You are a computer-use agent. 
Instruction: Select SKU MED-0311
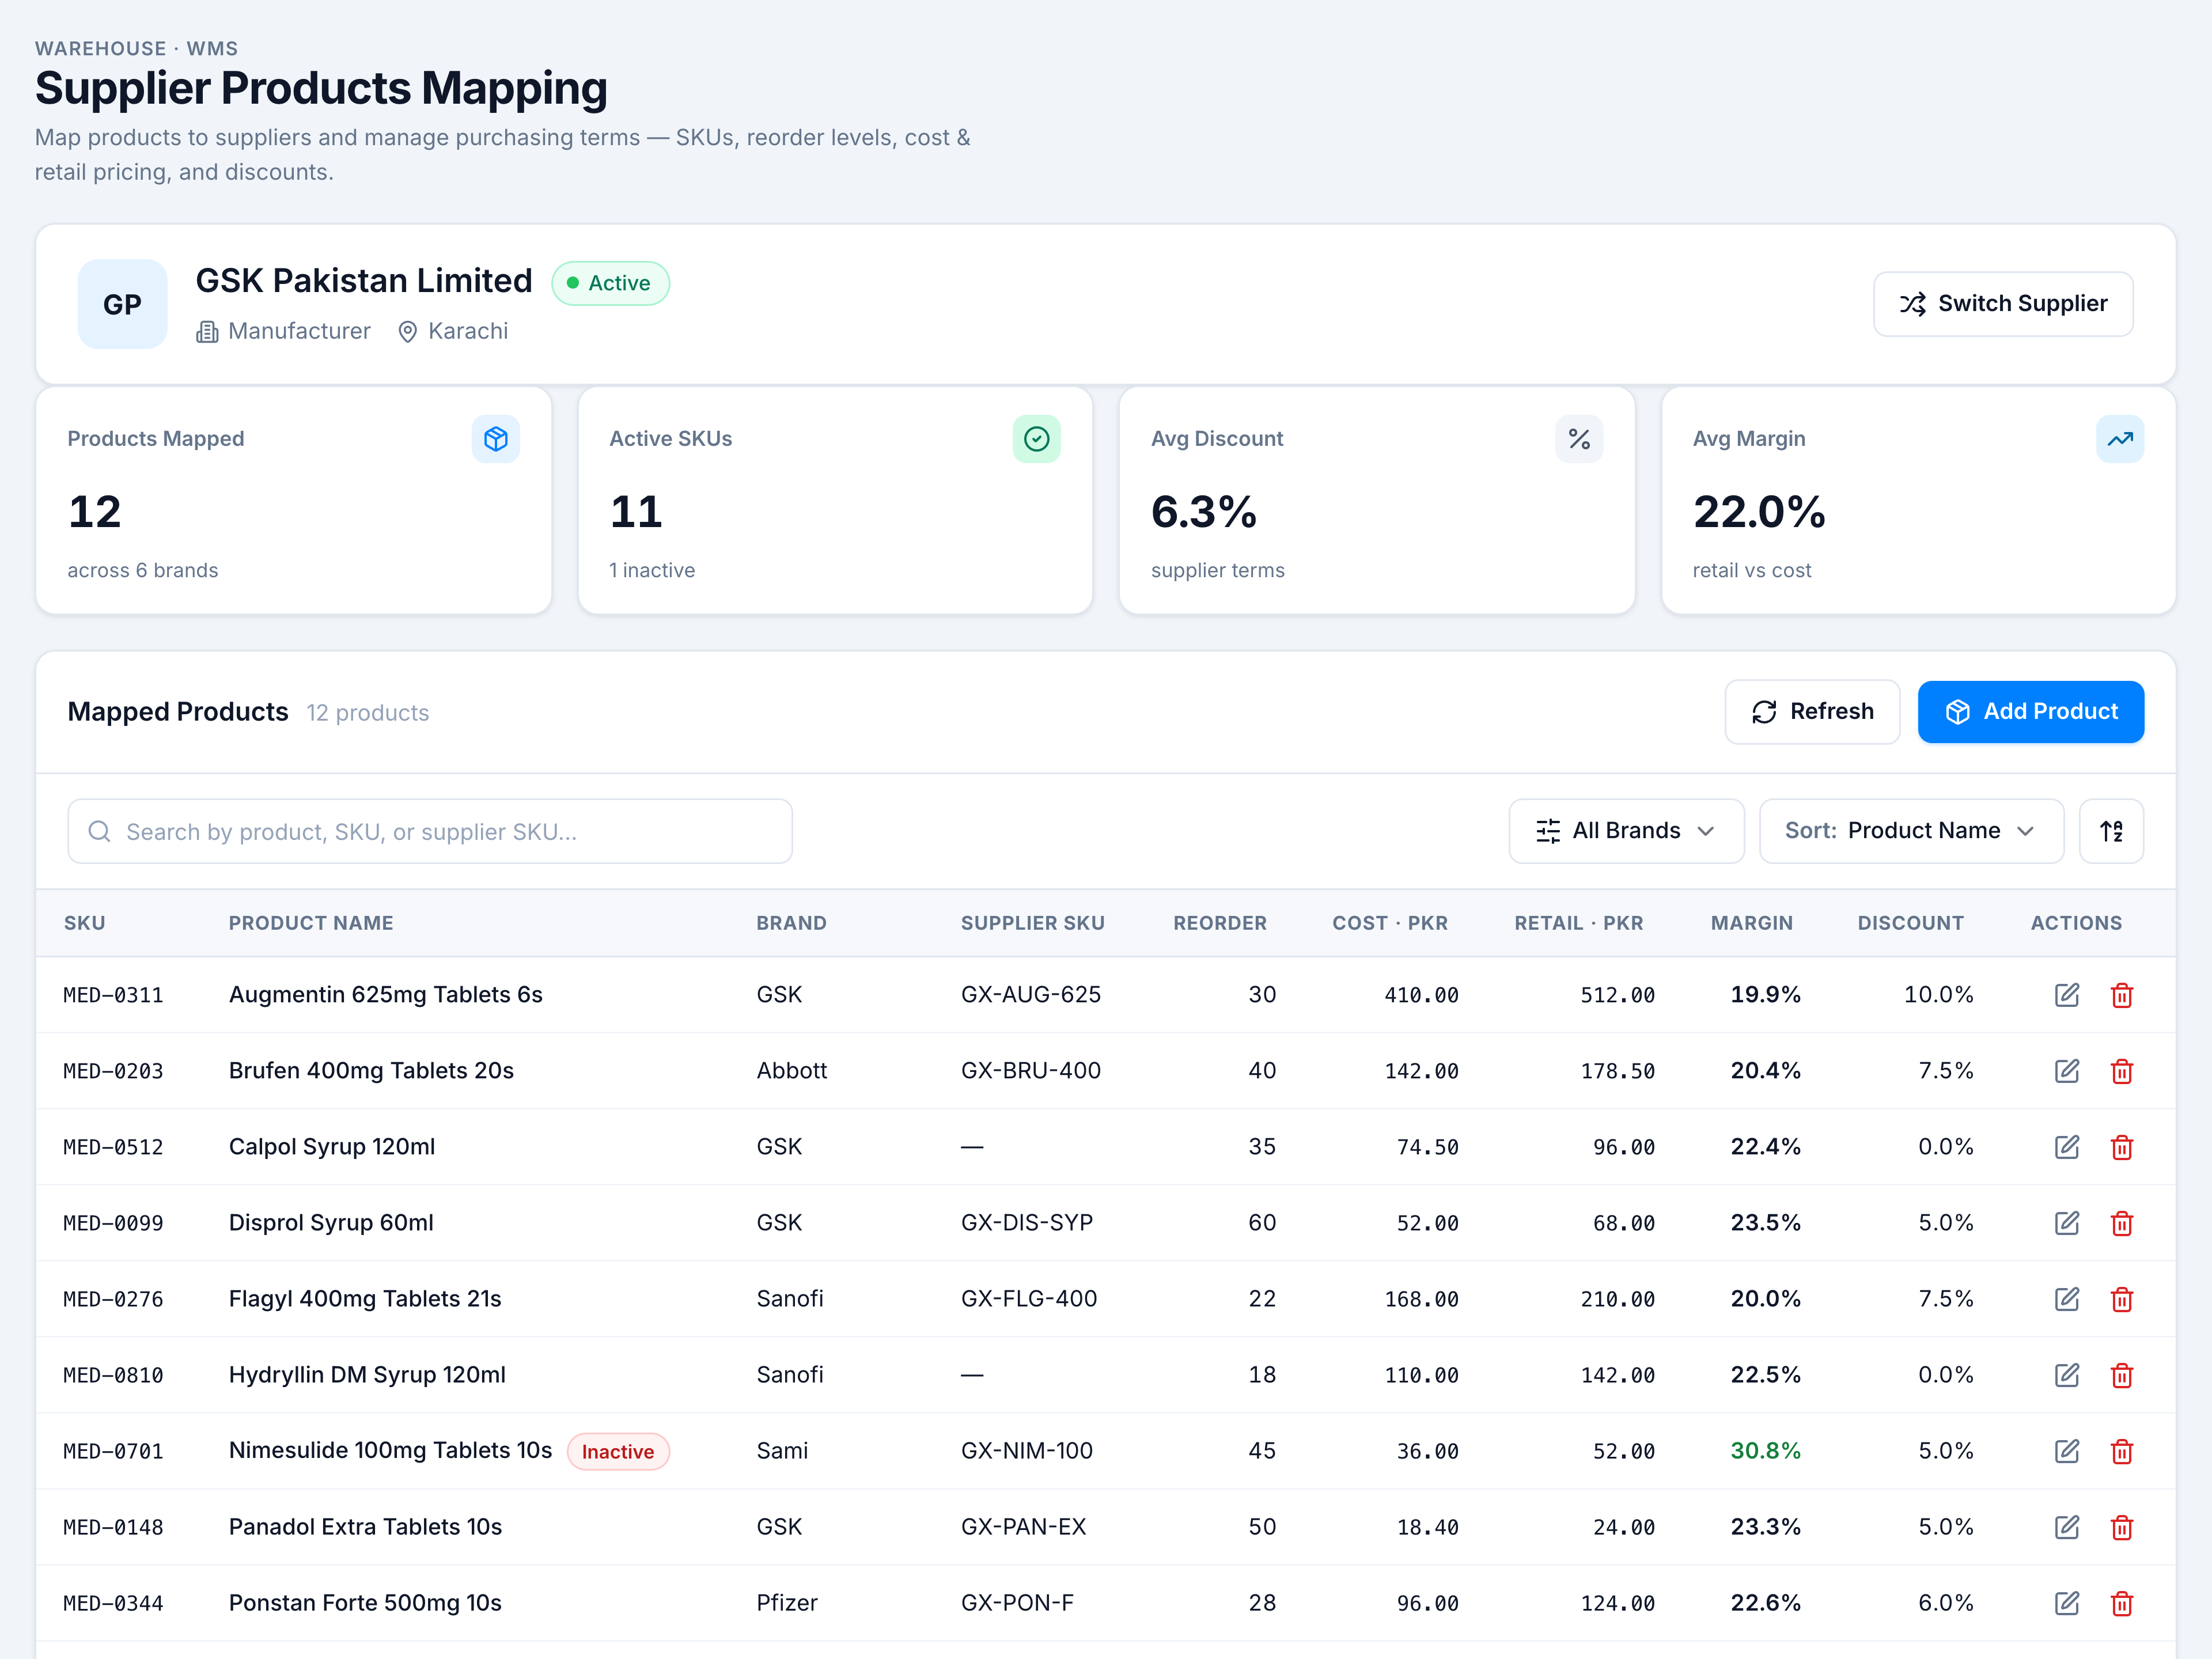(x=113, y=995)
